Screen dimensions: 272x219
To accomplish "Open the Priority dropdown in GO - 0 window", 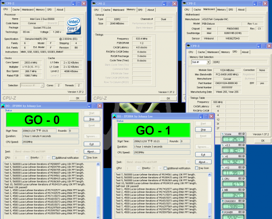I will pos(49,157).
